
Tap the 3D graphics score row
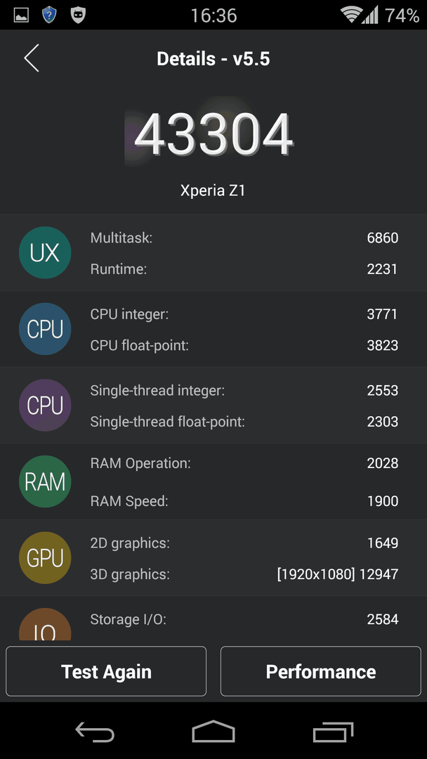point(244,575)
